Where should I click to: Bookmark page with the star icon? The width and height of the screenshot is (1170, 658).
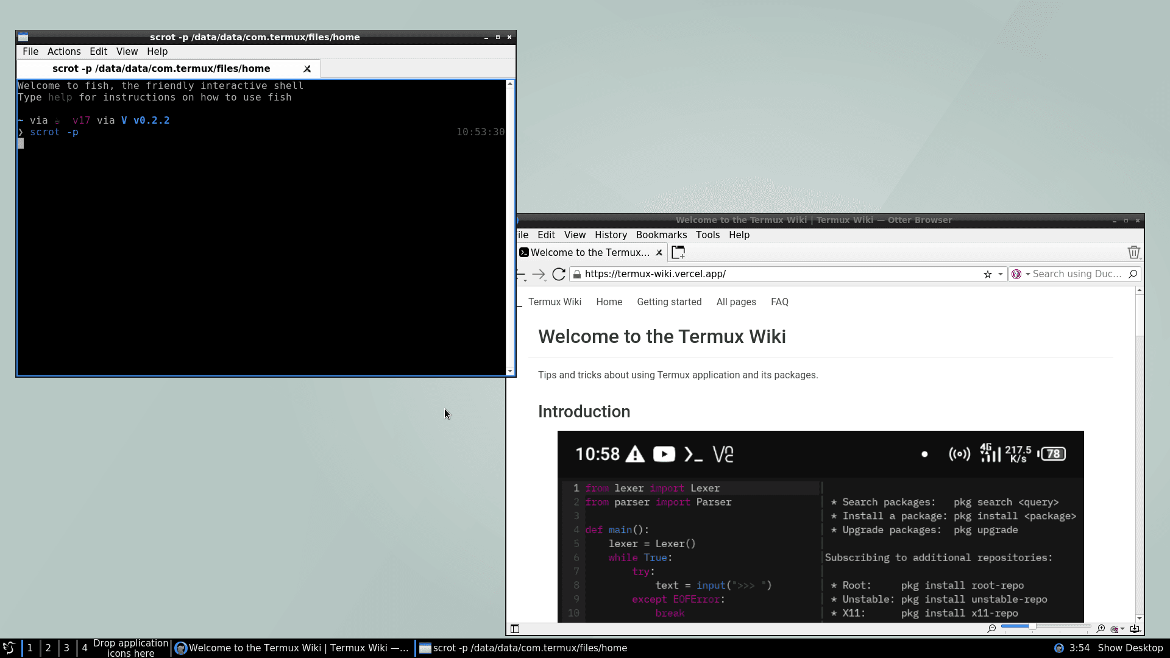[x=987, y=274]
